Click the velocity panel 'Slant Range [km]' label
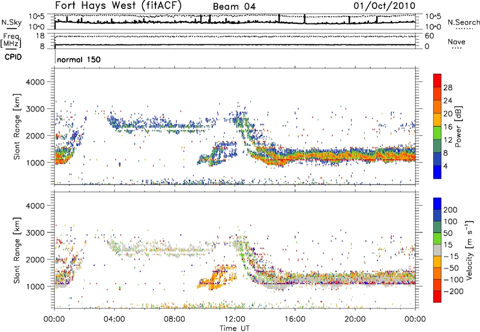480x332 pixels. [17, 250]
